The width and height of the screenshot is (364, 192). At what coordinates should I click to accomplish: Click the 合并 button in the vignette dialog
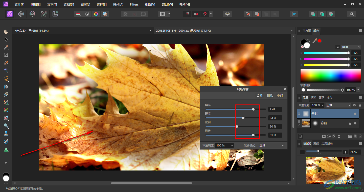tap(260, 96)
